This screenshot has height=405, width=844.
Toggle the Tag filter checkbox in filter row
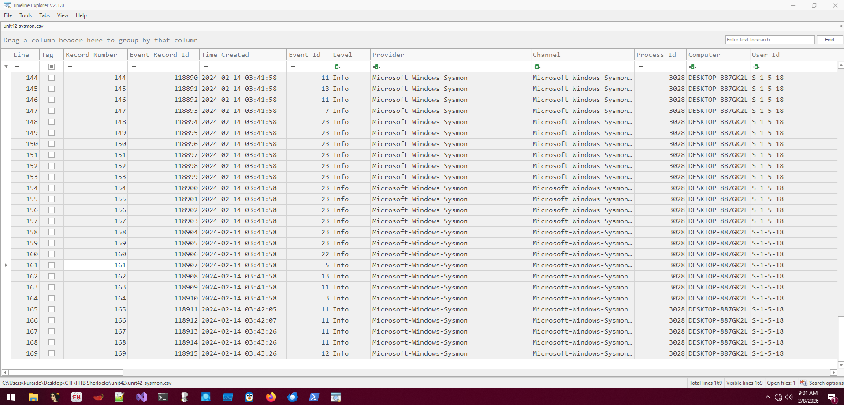pos(52,67)
